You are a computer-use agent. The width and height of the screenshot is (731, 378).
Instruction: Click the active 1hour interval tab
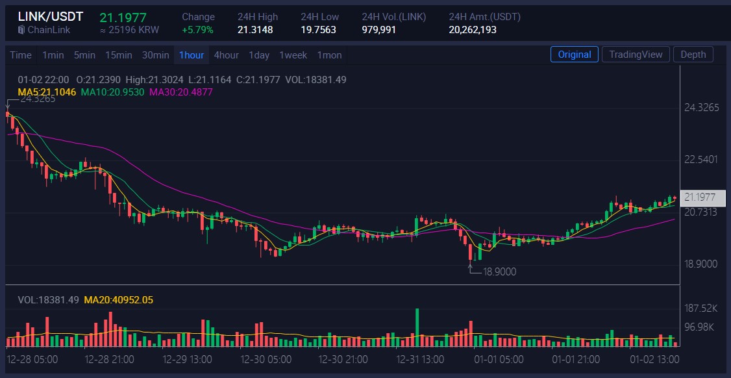192,55
